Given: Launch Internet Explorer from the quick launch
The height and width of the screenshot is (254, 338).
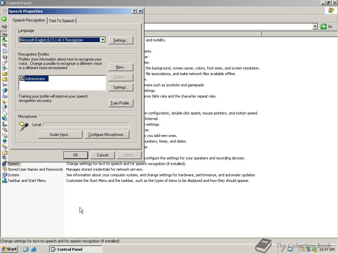Looking at the screenshot, I should click(x=34, y=249).
